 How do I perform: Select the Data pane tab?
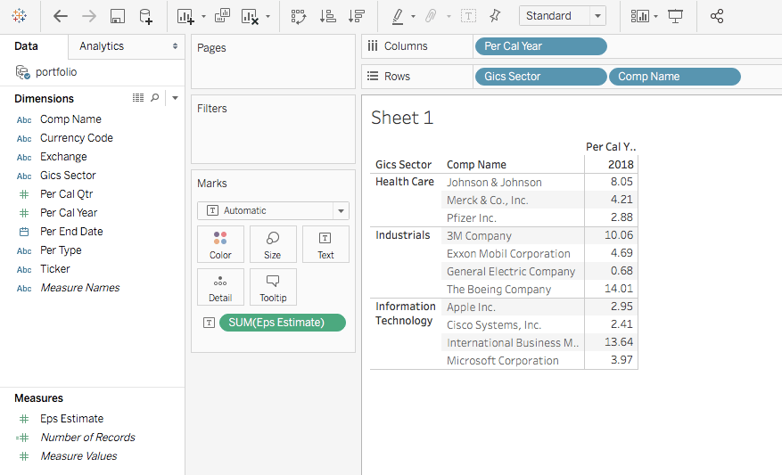tap(27, 46)
